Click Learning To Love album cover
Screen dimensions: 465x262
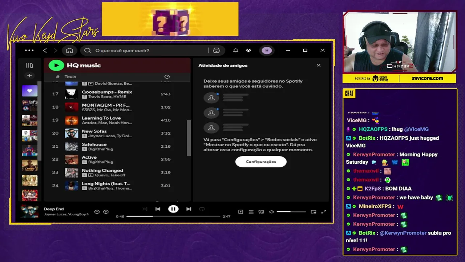coord(72,120)
